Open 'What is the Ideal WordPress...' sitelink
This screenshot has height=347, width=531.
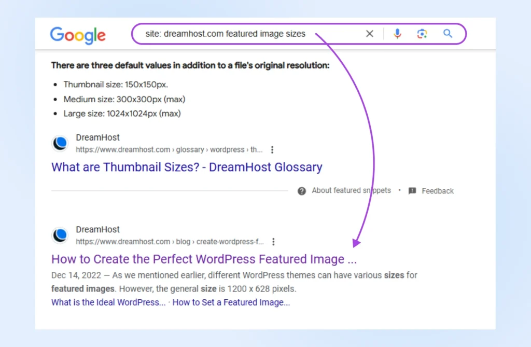(x=108, y=302)
